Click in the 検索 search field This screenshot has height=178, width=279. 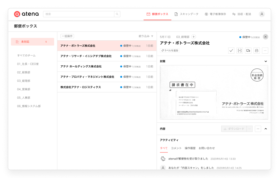coord(79,14)
